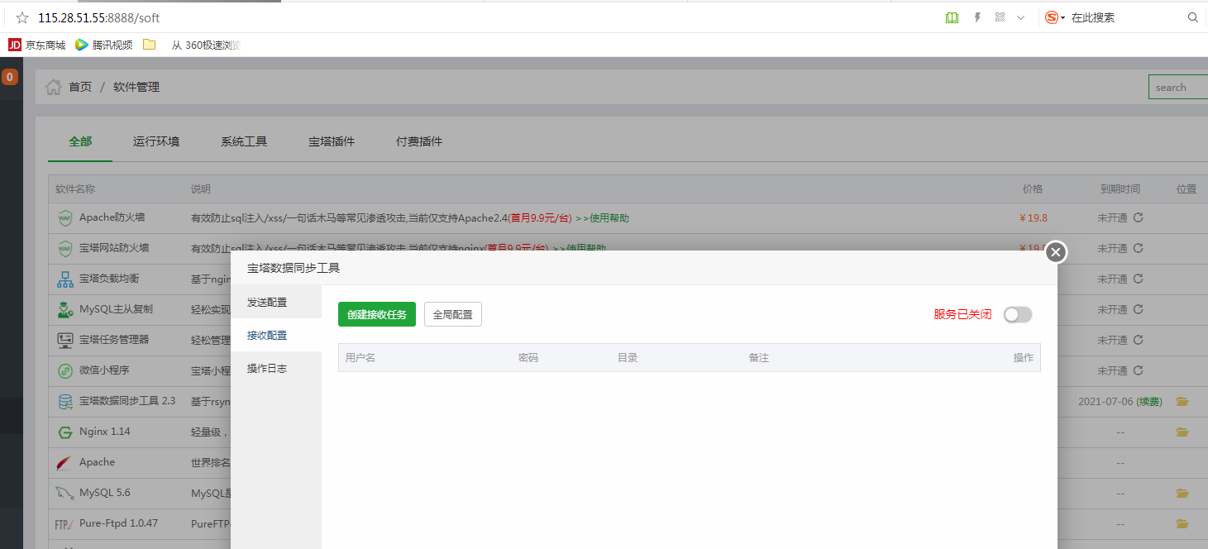The width and height of the screenshot is (1208, 549).
Task: Go to 首页 breadcrumb link
Action: click(x=80, y=87)
